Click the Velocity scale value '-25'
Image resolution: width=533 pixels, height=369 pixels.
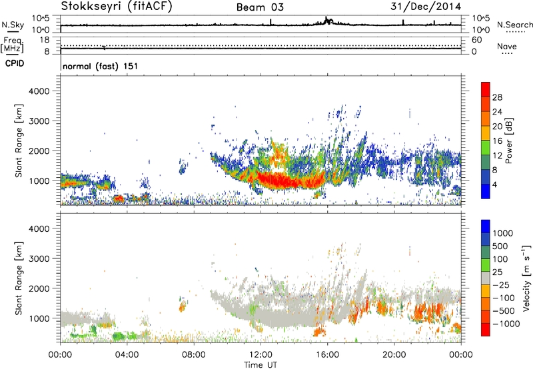pyautogui.click(x=502, y=285)
